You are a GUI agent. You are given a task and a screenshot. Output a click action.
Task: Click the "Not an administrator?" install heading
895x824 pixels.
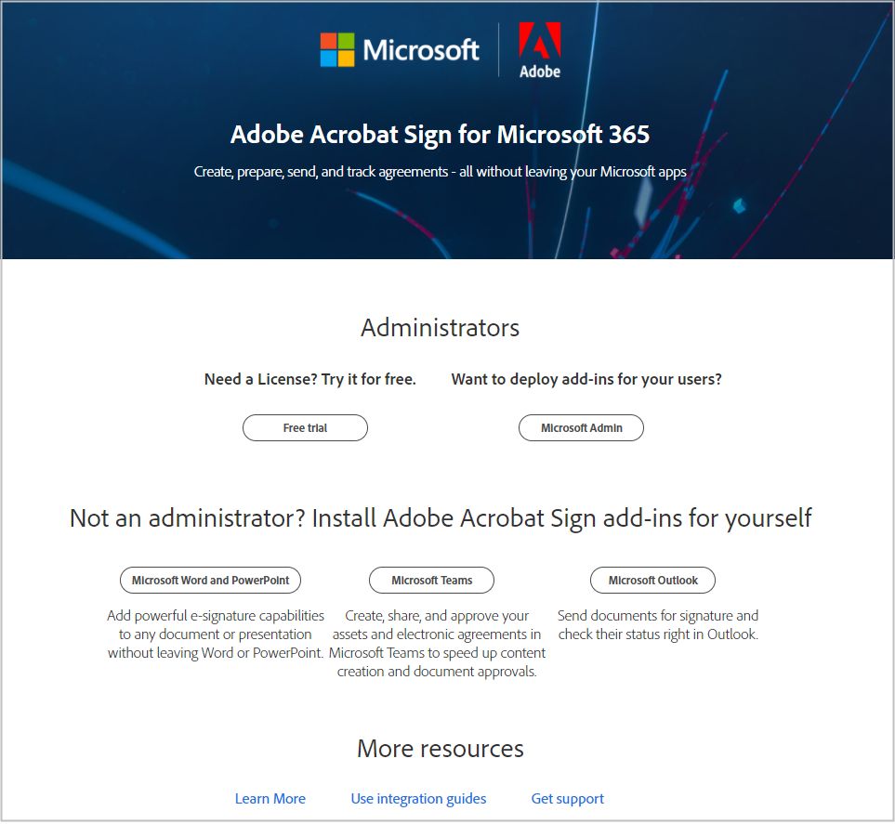click(x=441, y=518)
